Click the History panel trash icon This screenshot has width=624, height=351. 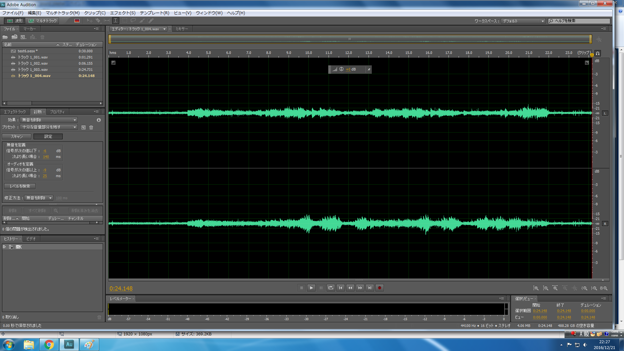(99, 317)
